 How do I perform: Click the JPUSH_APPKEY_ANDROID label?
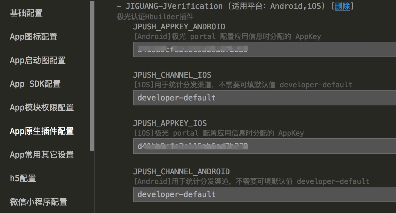coord(179,27)
